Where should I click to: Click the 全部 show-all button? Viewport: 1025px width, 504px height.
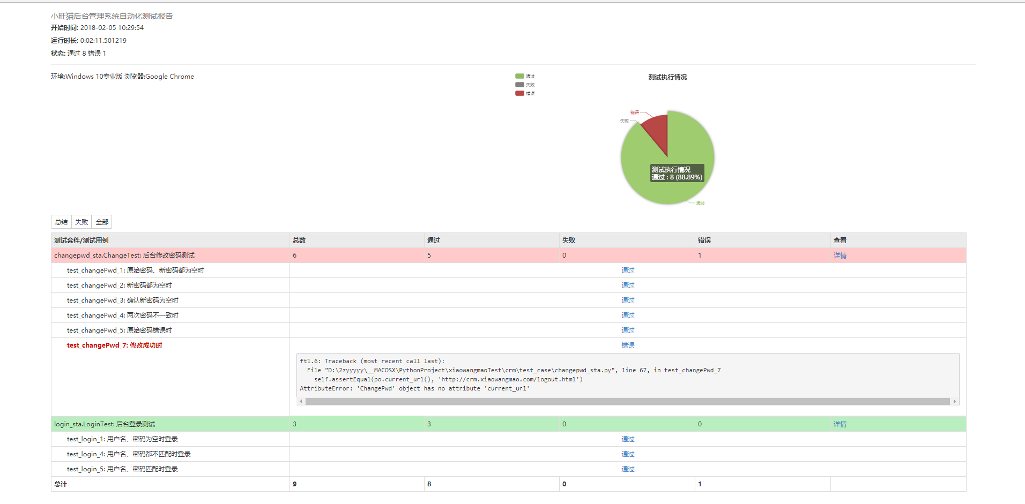[102, 222]
